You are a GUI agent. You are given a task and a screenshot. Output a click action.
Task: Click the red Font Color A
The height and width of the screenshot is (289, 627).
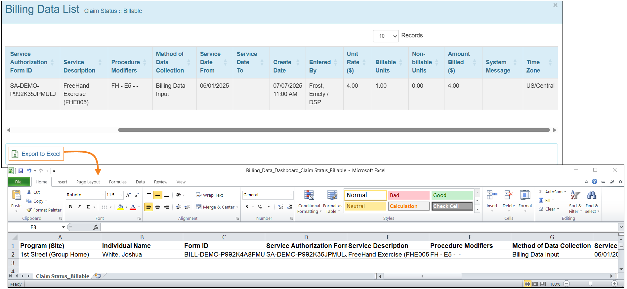click(x=133, y=207)
